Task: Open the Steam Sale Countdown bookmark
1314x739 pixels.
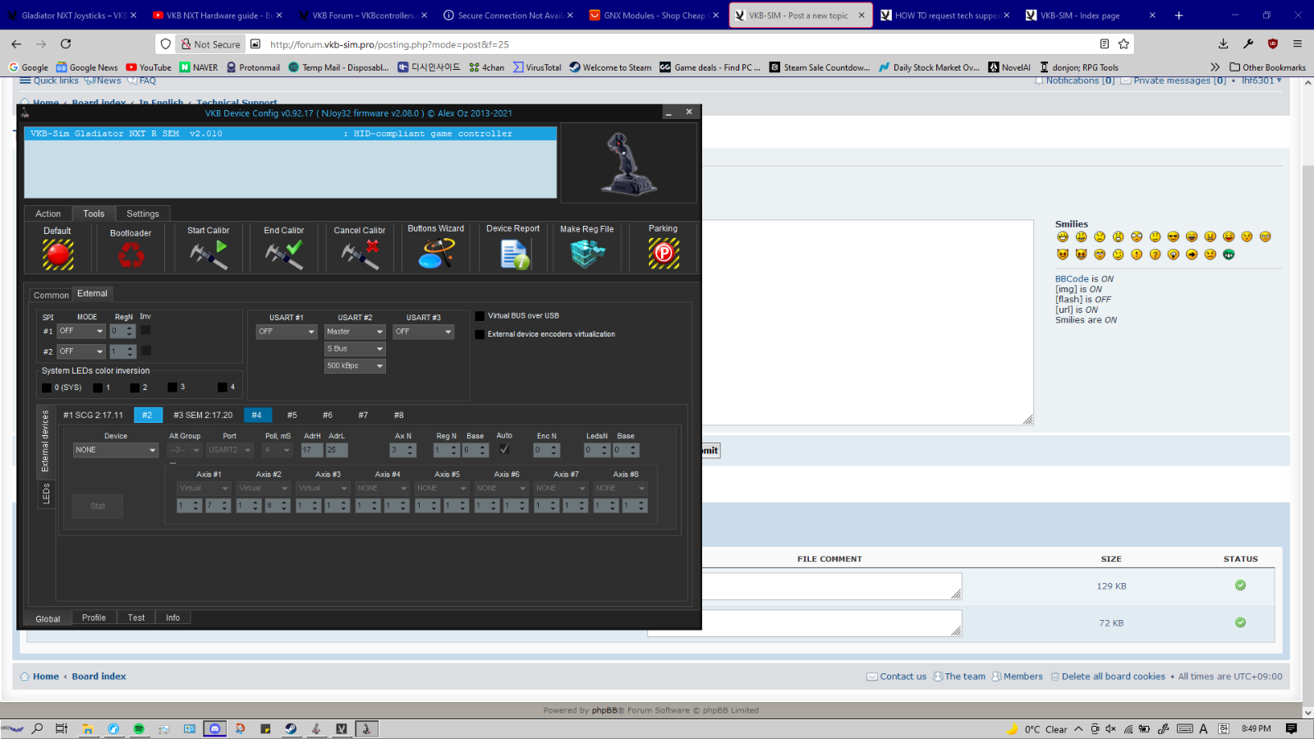Action: (x=820, y=67)
